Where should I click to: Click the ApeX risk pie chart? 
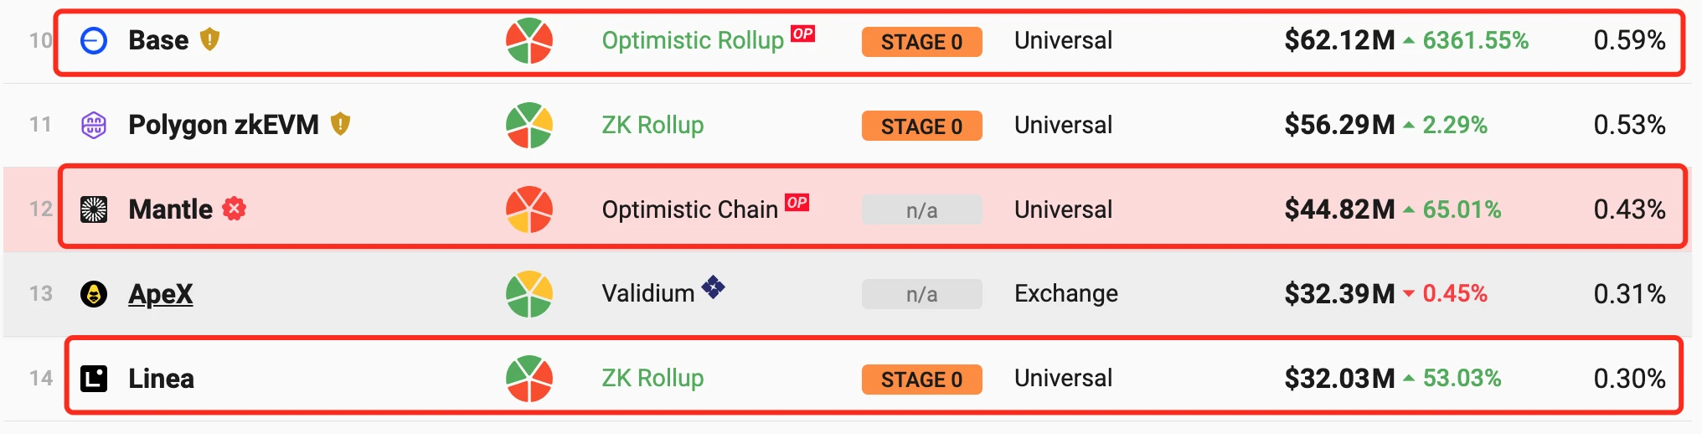tap(529, 294)
